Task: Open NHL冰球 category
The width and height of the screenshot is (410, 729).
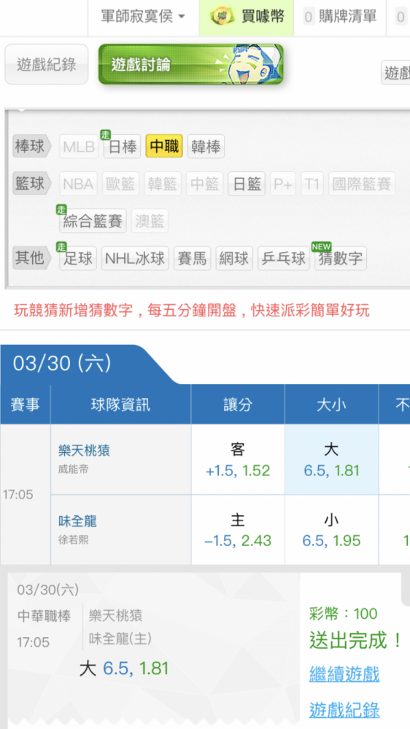Action: (x=135, y=258)
